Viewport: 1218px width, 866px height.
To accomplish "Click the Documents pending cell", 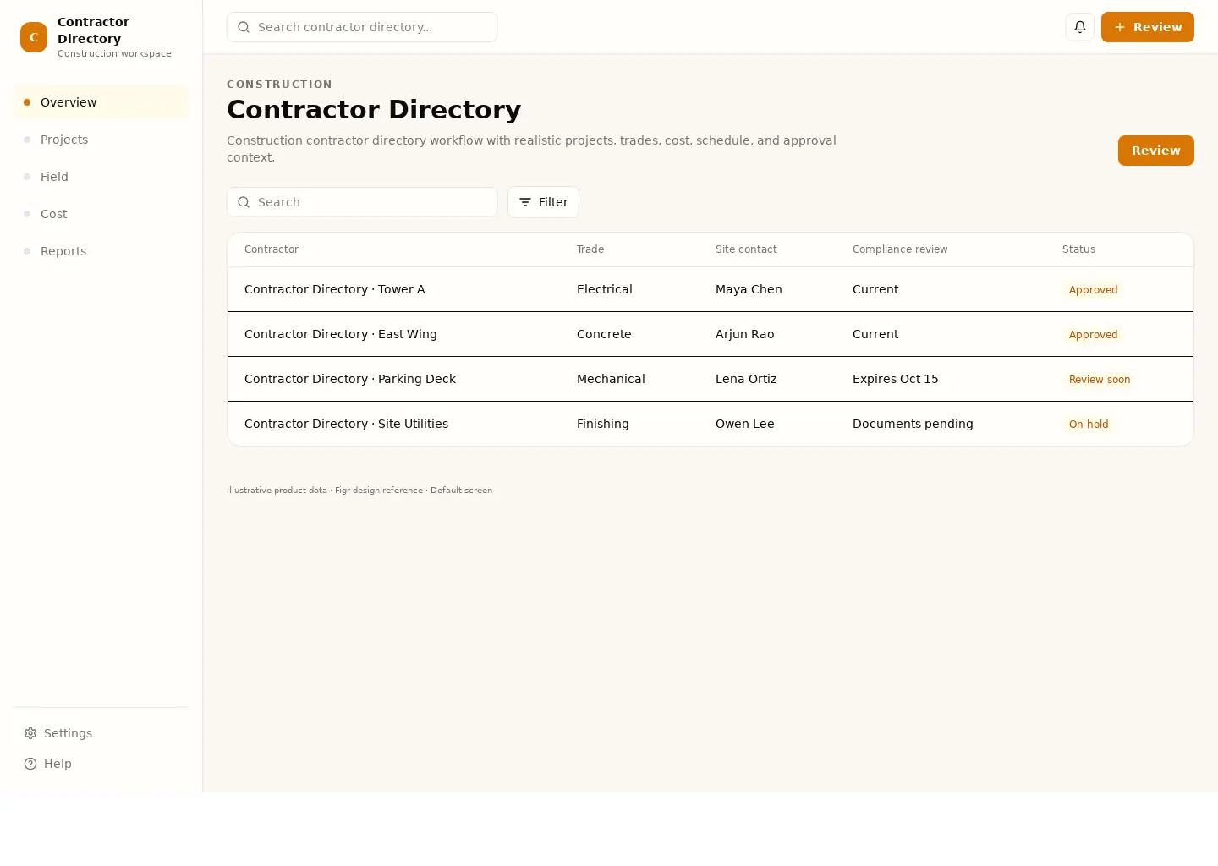I will point(913,424).
